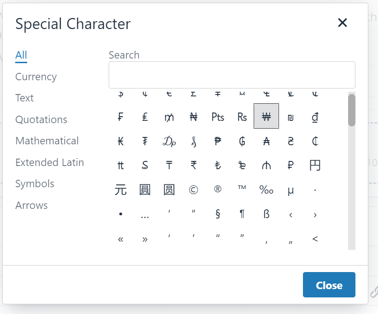Insert the pilcrow ¶ paragraph symbol
The width and height of the screenshot is (378, 314).
click(x=242, y=214)
